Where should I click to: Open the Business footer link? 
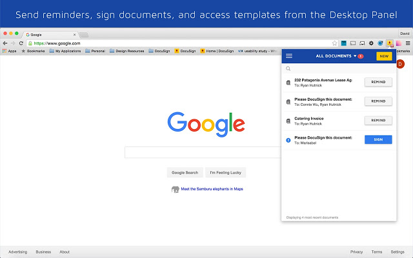43,252
